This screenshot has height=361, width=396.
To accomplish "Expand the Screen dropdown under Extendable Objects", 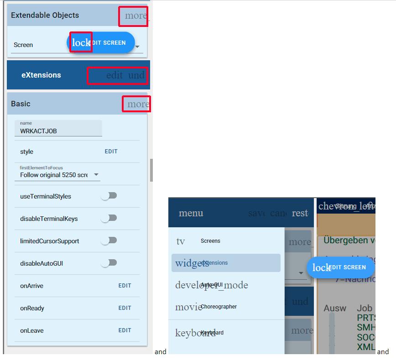I will tap(137, 46).
